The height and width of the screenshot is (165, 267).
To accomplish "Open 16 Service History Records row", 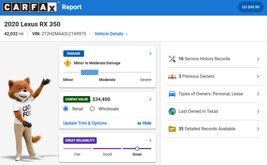I will click(x=214, y=59).
